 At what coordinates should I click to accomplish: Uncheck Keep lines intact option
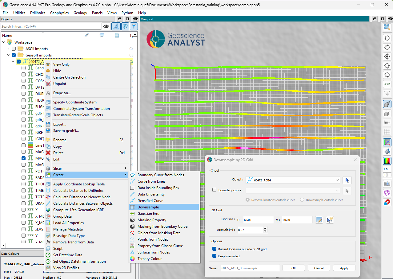(x=215, y=256)
